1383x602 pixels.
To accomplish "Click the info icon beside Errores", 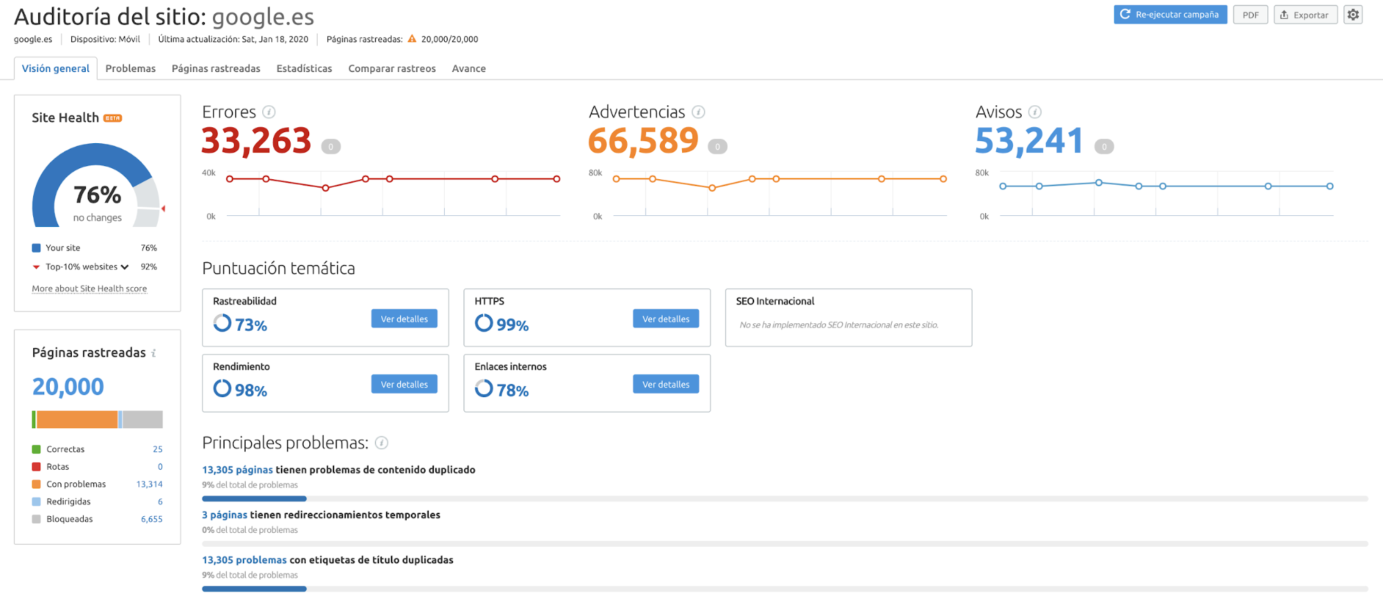I will click(x=269, y=112).
